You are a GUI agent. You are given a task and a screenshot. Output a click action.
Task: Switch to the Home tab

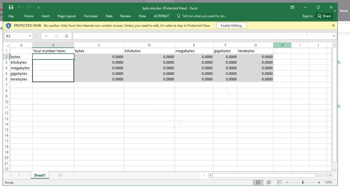coord(29,16)
